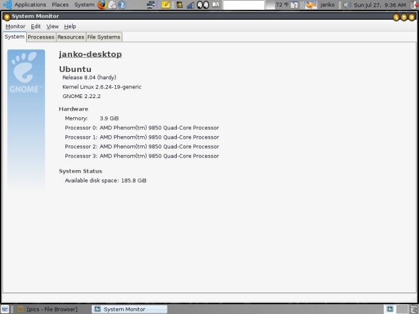Open the Places menu in top panel
419x314 pixels.
pos(60,5)
